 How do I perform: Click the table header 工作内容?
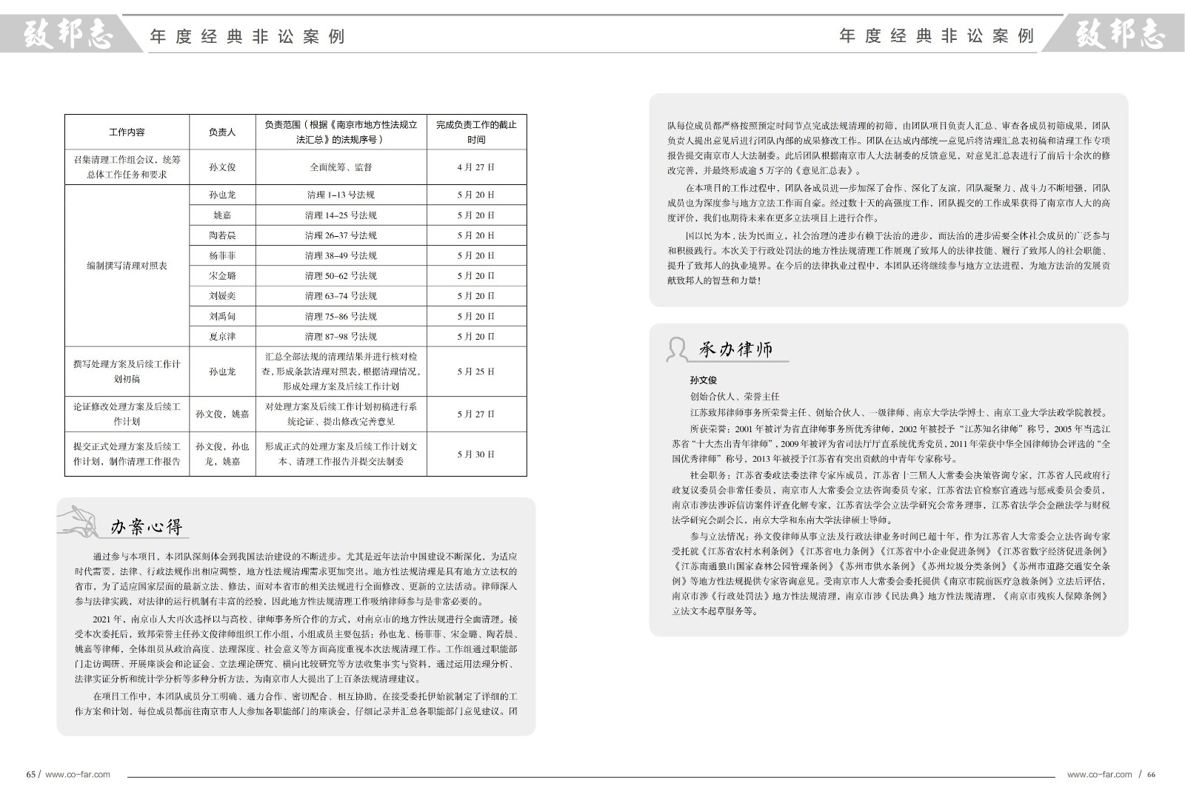[127, 132]
